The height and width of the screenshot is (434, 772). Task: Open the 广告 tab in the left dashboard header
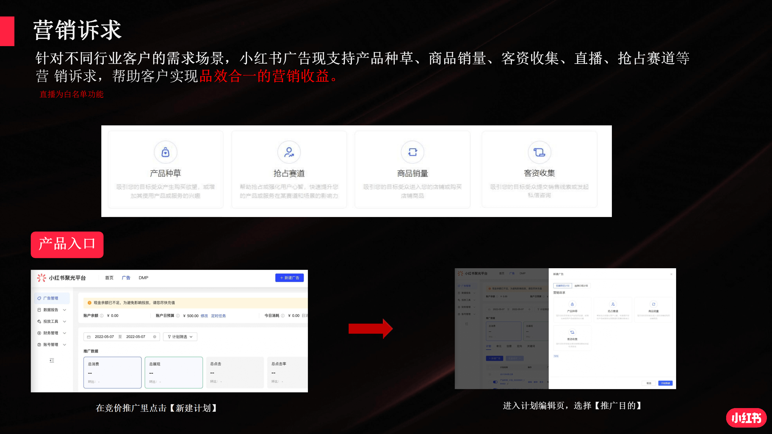click(126, 278)
